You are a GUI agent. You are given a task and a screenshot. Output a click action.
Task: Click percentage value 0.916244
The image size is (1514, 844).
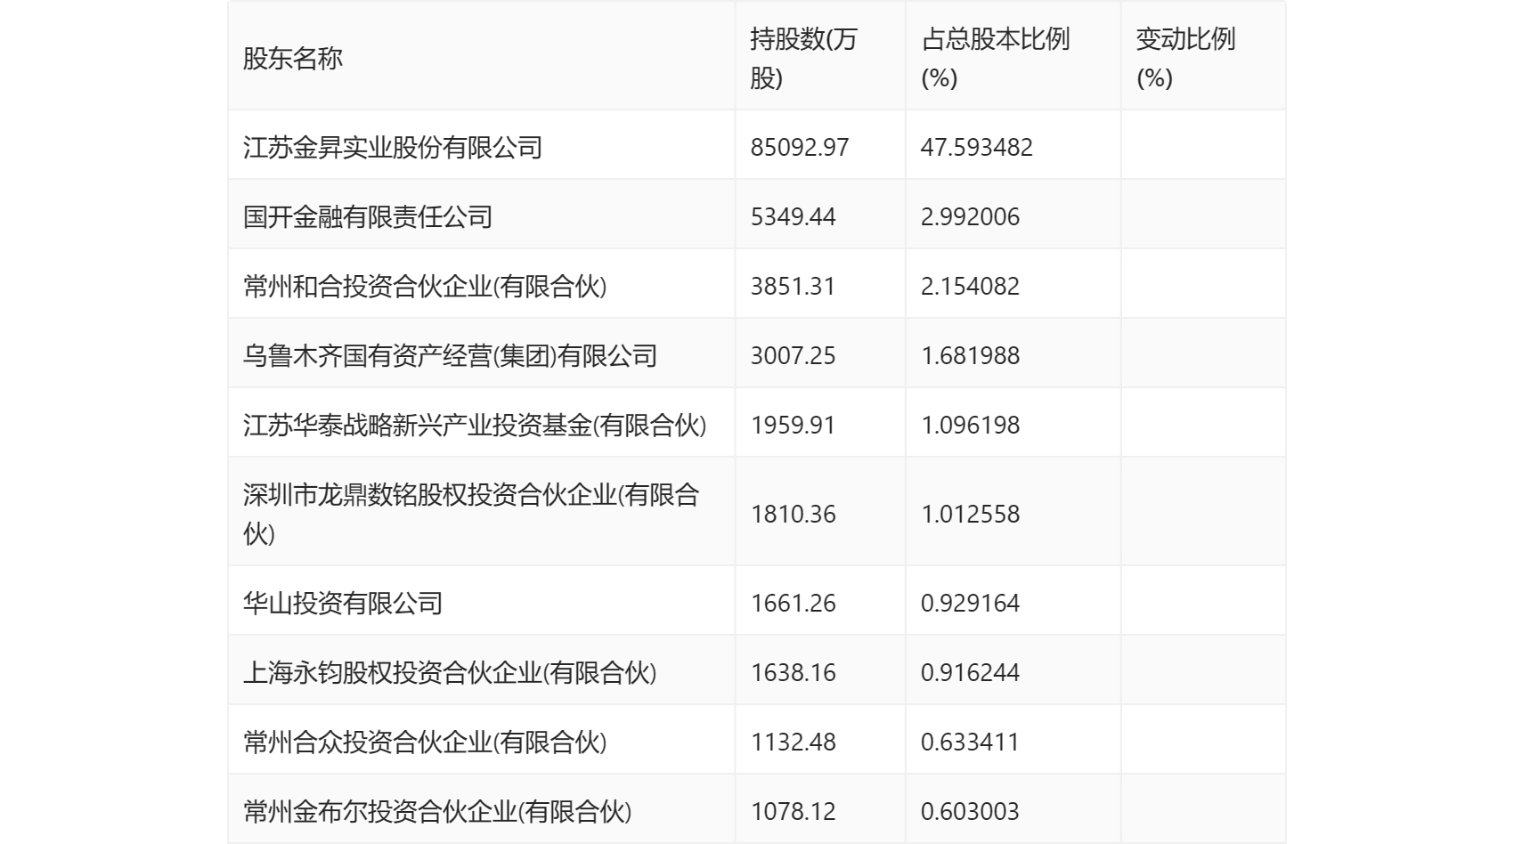point(971,672)
